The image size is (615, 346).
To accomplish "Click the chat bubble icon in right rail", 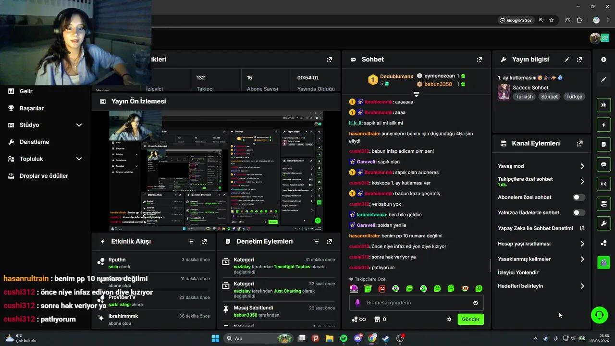I will (x=603, y=164).
